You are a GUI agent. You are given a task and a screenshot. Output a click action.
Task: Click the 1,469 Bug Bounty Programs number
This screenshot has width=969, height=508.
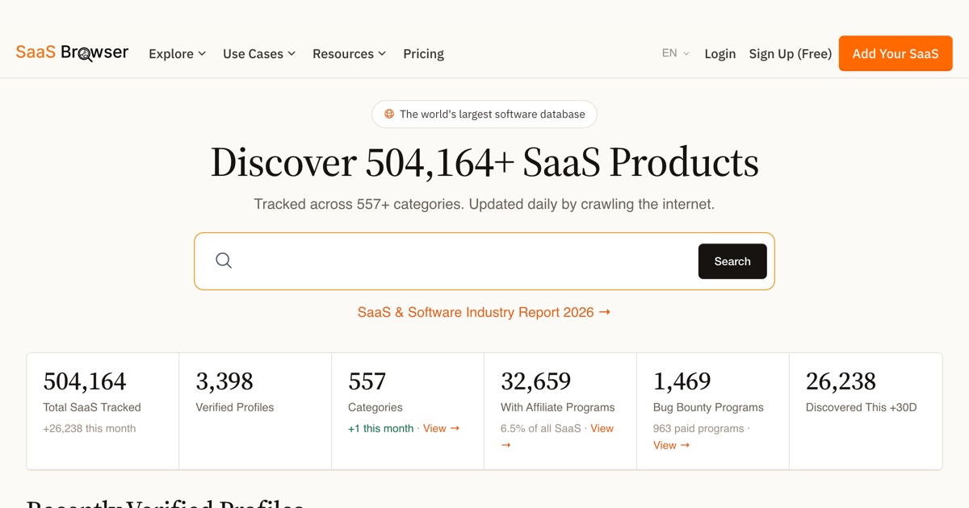point(682,381)
